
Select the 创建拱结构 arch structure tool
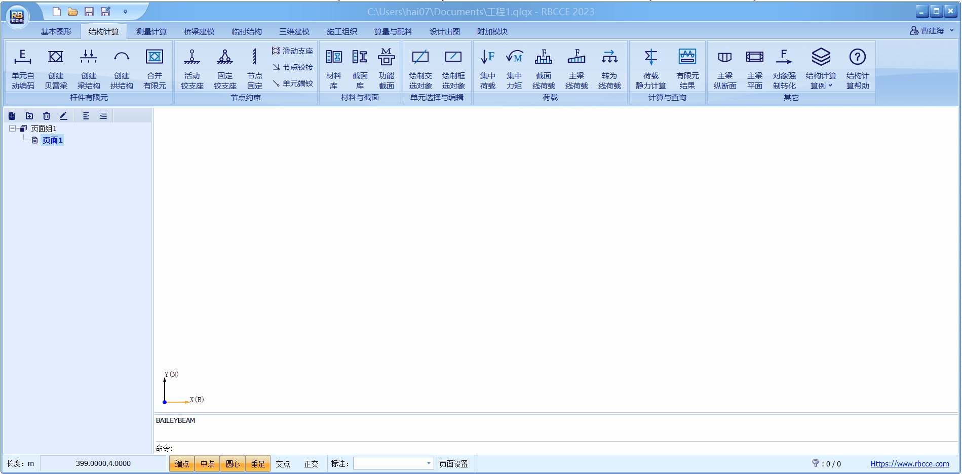tap(122, 69)
